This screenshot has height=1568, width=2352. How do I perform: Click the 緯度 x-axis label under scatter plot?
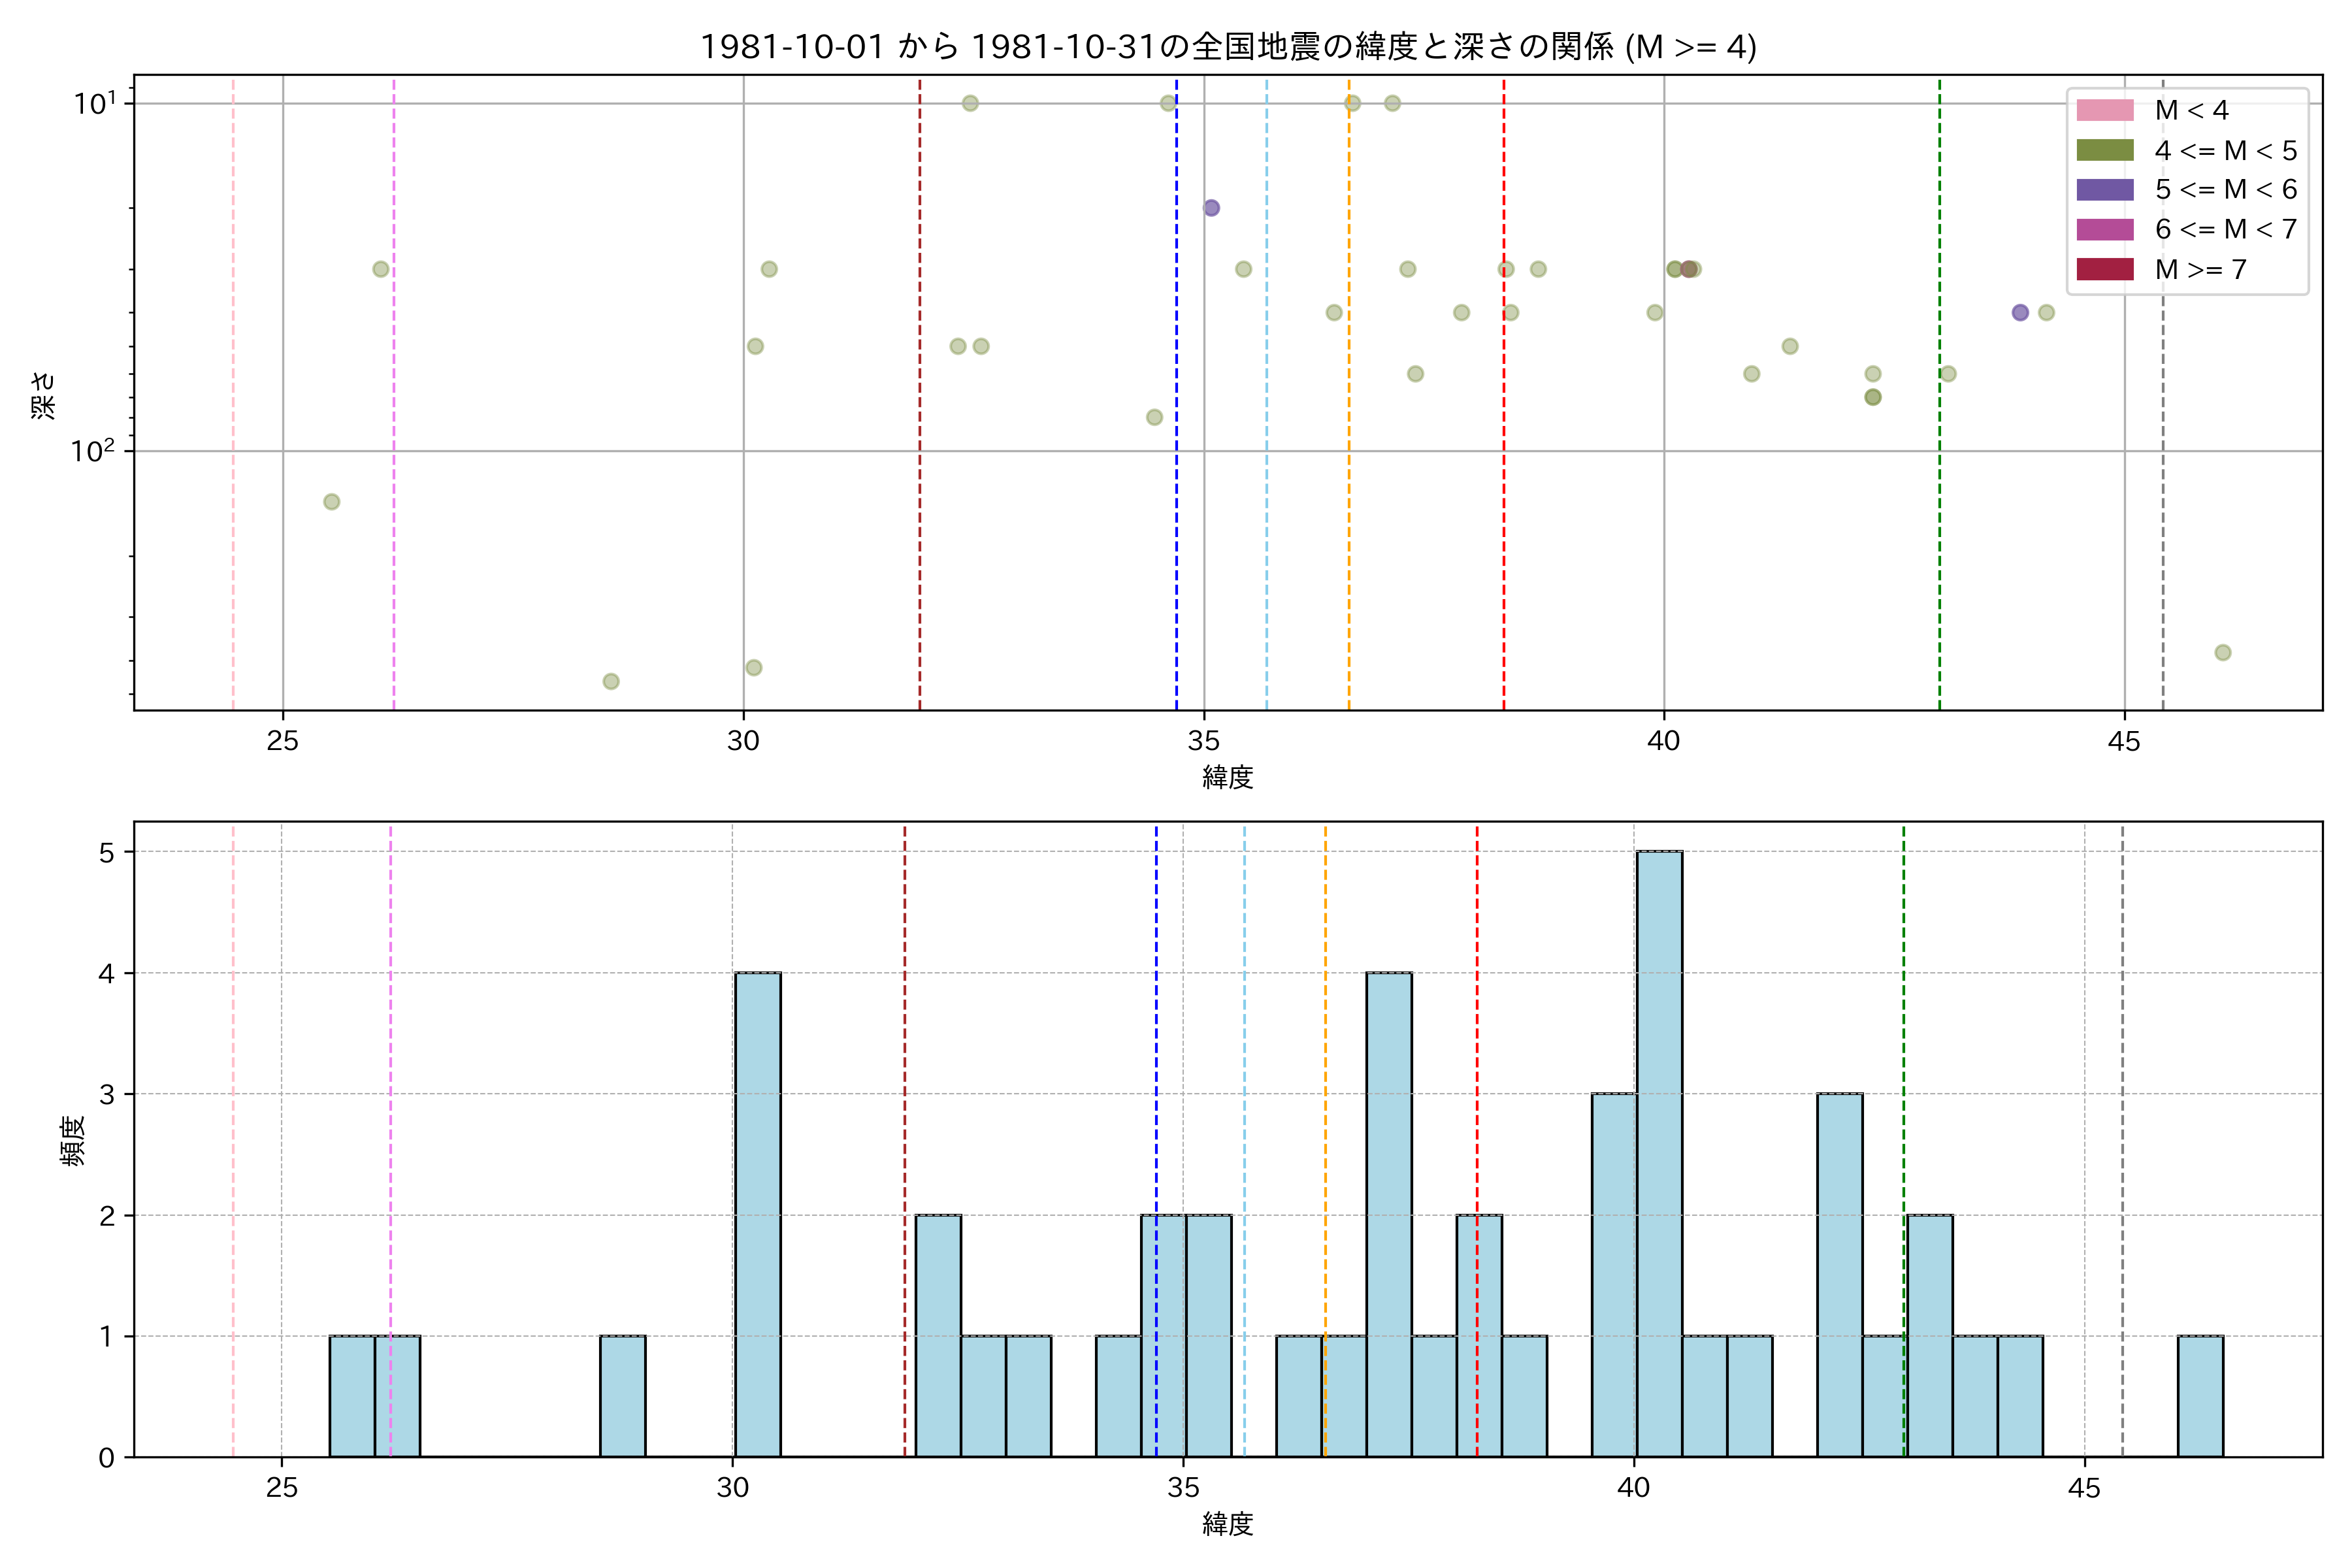1227,777
